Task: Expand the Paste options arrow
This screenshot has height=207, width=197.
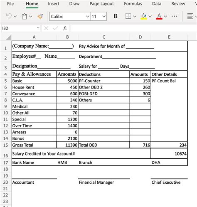Action: pos(31,17)
